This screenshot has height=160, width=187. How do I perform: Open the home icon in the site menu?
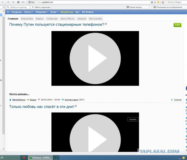pyautogui.click(x=8, y=12)
